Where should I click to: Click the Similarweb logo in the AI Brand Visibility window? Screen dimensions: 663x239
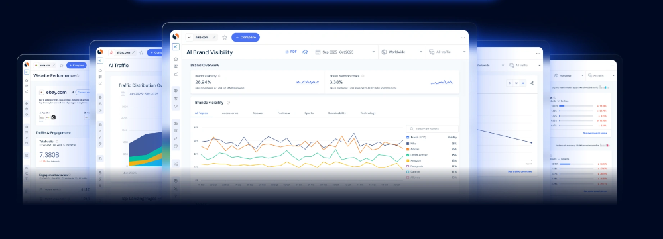click(176, 36)
